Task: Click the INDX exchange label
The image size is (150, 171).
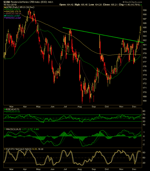Action: point(51,2)
